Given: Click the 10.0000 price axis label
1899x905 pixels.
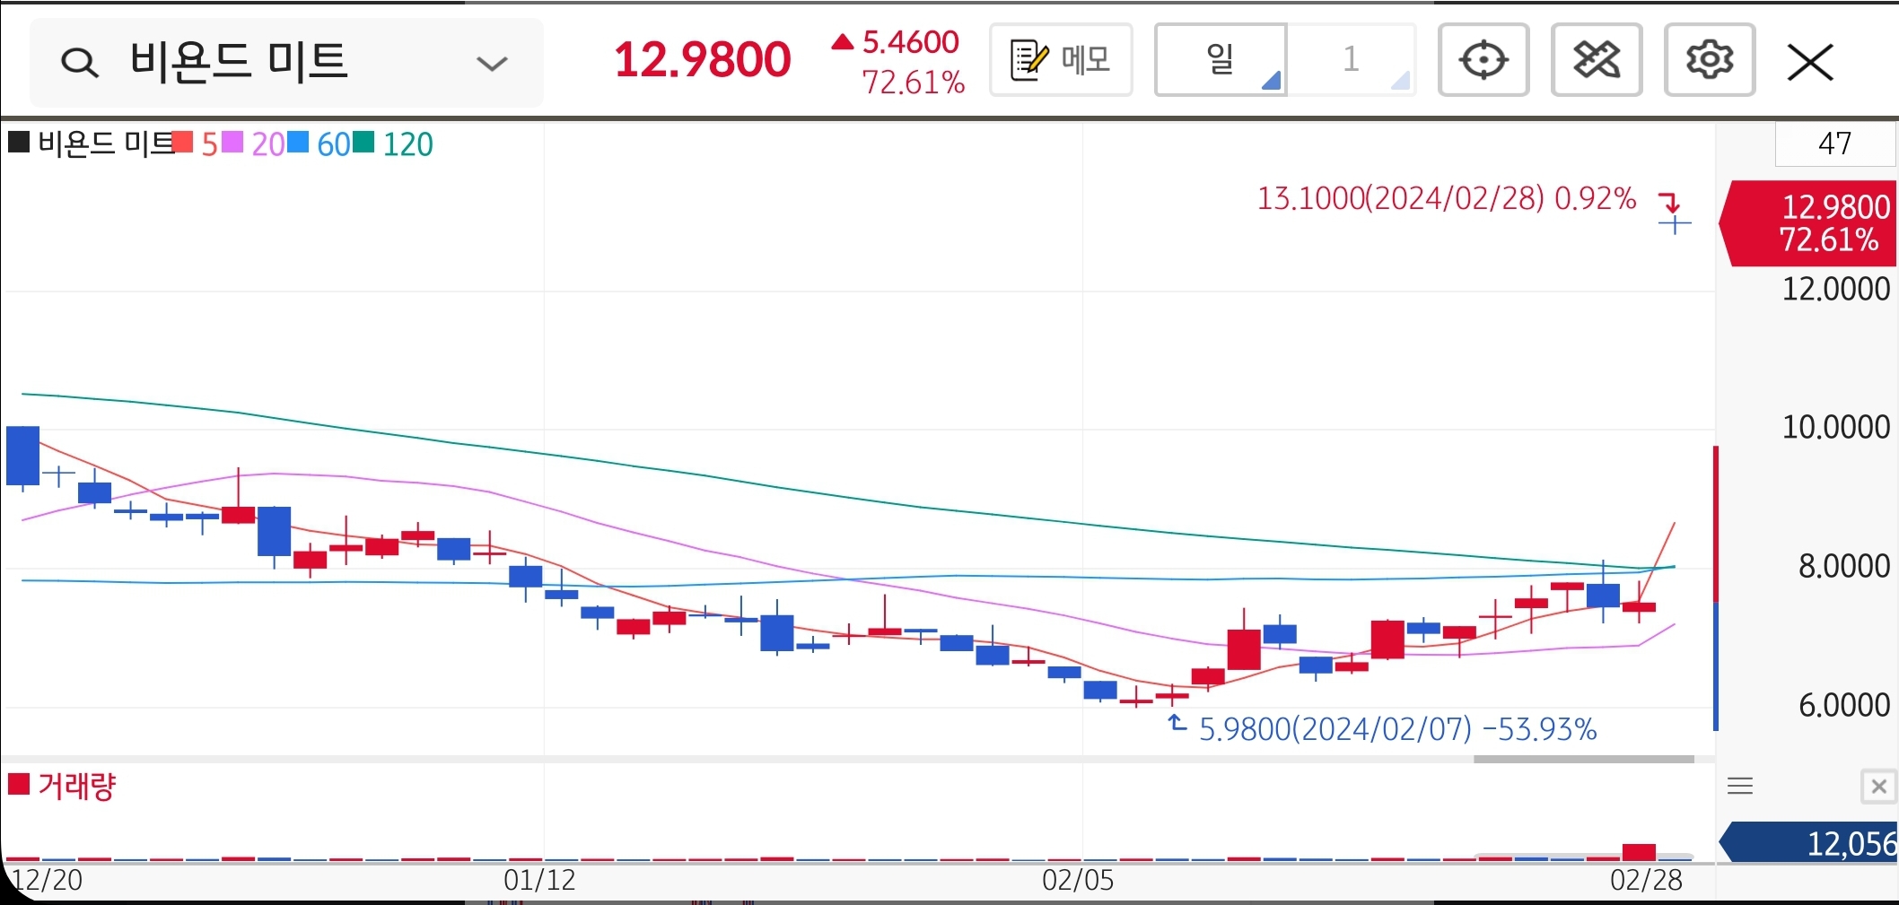Looking at the screenshot, I should tap(1836, 427).
